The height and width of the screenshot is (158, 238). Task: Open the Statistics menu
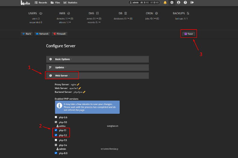tap(70, 3)
